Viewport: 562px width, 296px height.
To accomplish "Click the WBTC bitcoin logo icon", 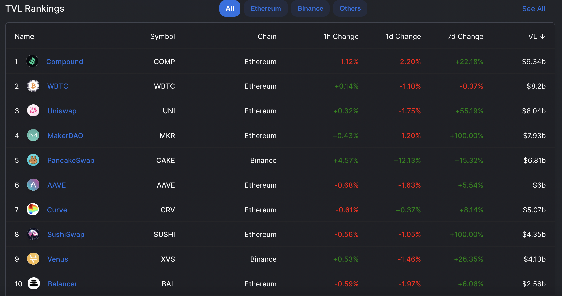I will tap(33, 86).
